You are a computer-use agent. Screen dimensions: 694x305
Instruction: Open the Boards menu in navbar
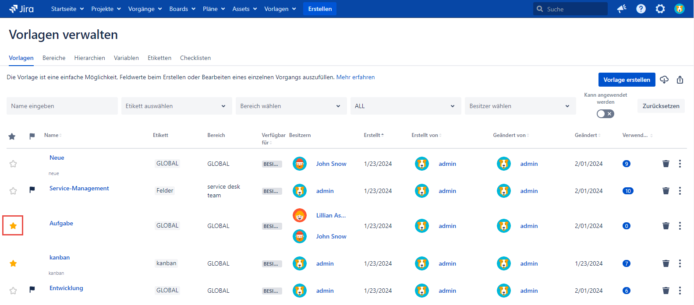182,9
